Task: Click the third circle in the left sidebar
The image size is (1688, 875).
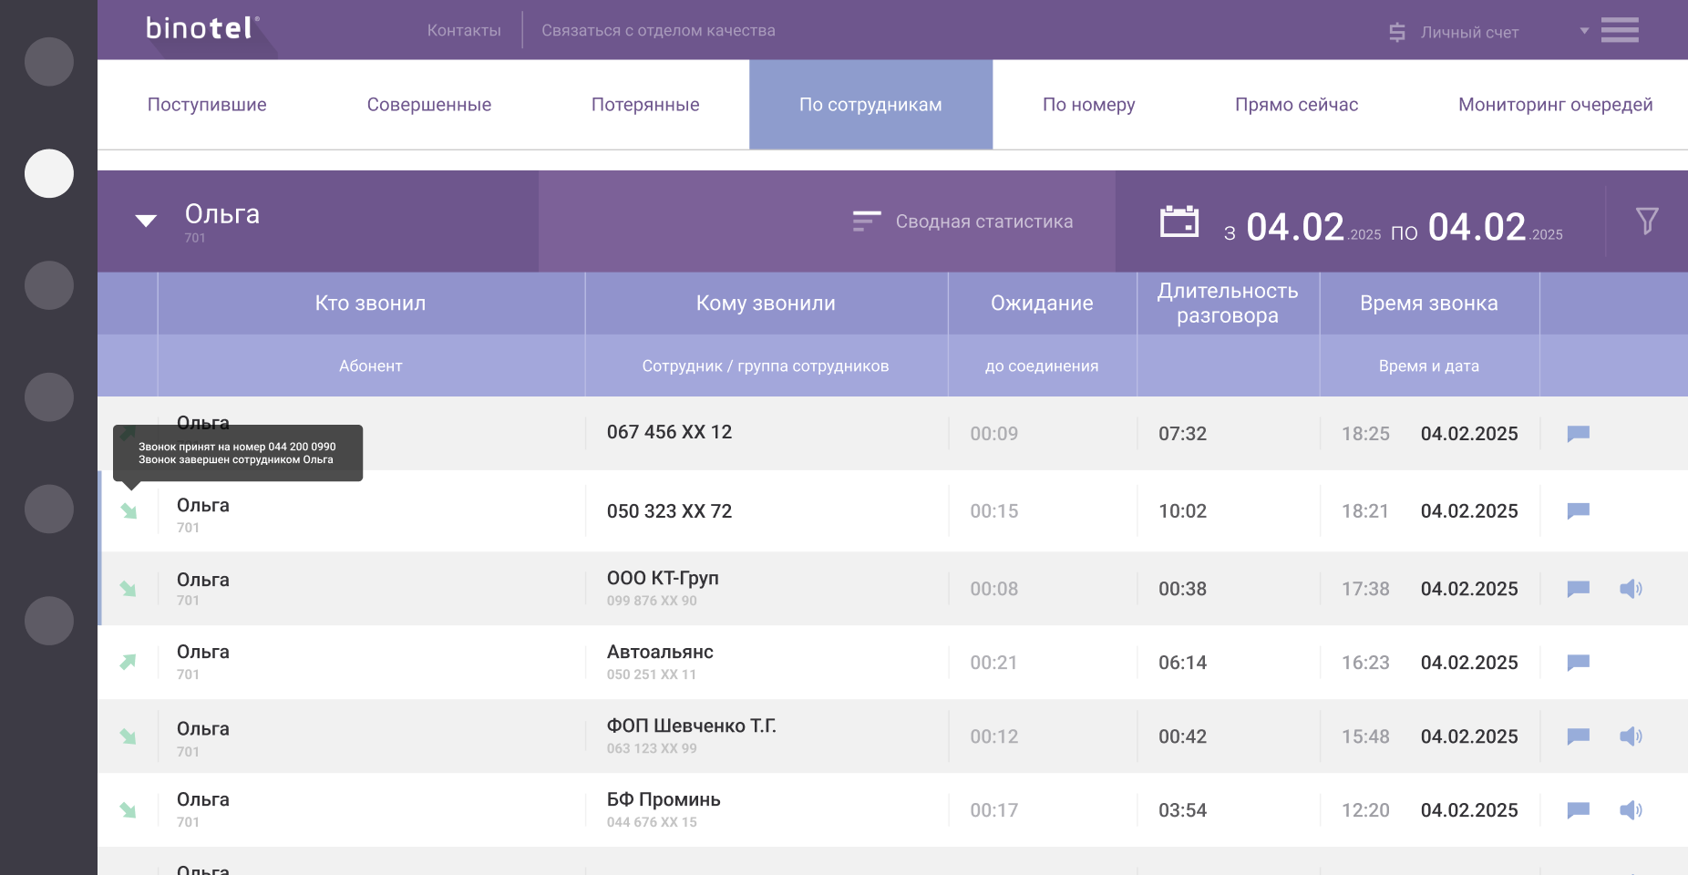Action: pos(49,285)
